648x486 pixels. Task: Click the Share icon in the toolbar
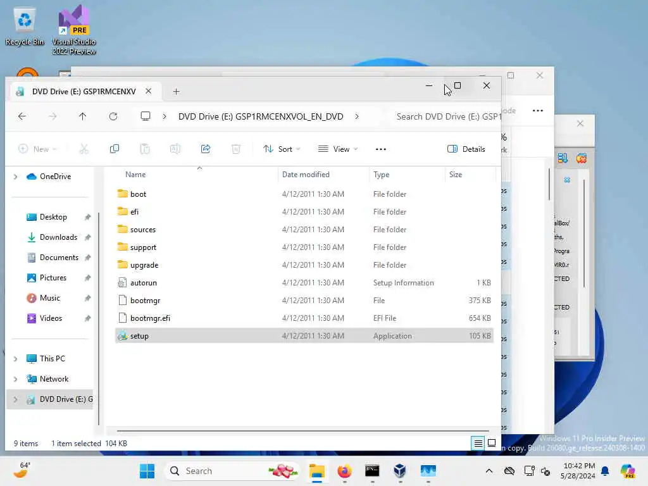206,149
